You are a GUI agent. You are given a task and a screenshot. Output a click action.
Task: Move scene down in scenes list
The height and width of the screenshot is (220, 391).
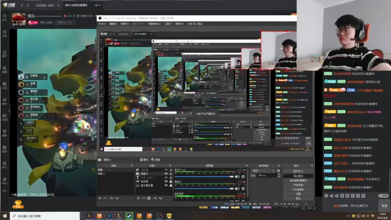pos(117,198)
